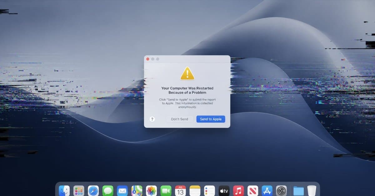
Task: Launch FaceTime from the Dock
Action: coord(166,191)
